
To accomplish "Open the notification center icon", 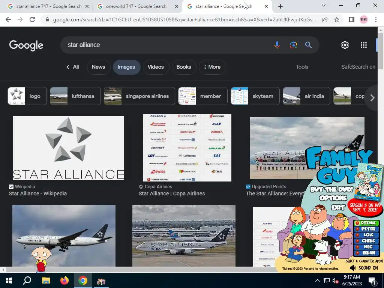I will 372,281.
